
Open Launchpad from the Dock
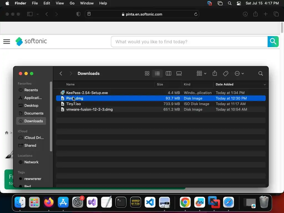coord(34,202)
